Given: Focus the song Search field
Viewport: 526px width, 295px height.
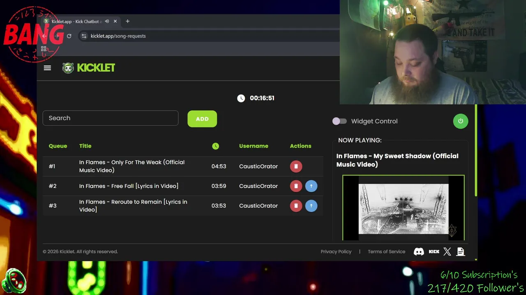Looking at the screenshot, I should point(111,118).
